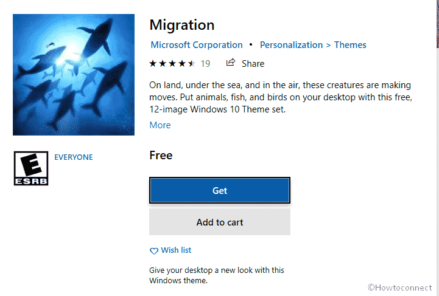Viewport: 439px width, 296px height.
Task: Open the Personalization category link
Action: tap(291, 45)
